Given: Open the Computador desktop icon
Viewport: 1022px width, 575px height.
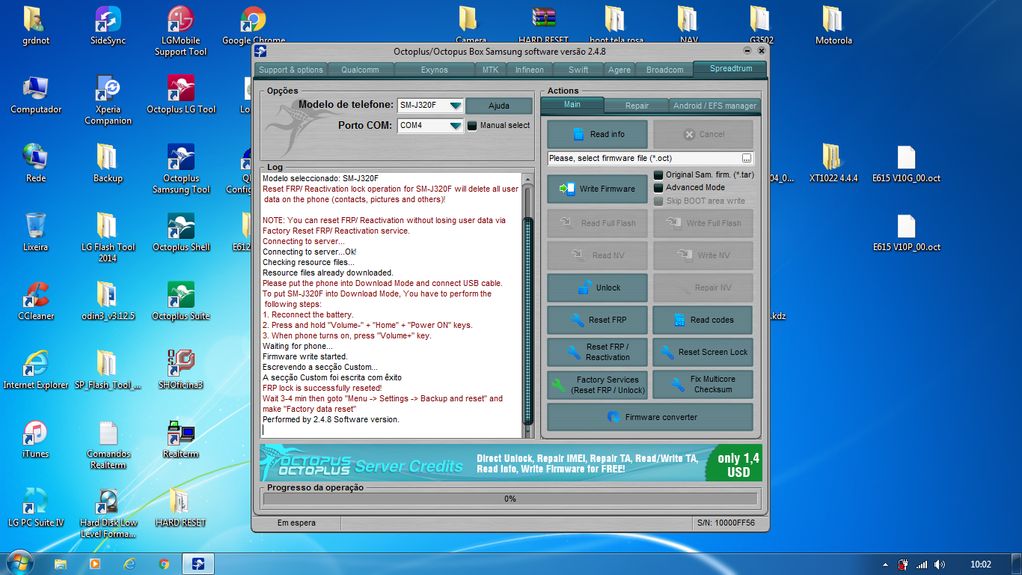Looking at the screenshot, I should pos(36,95).
